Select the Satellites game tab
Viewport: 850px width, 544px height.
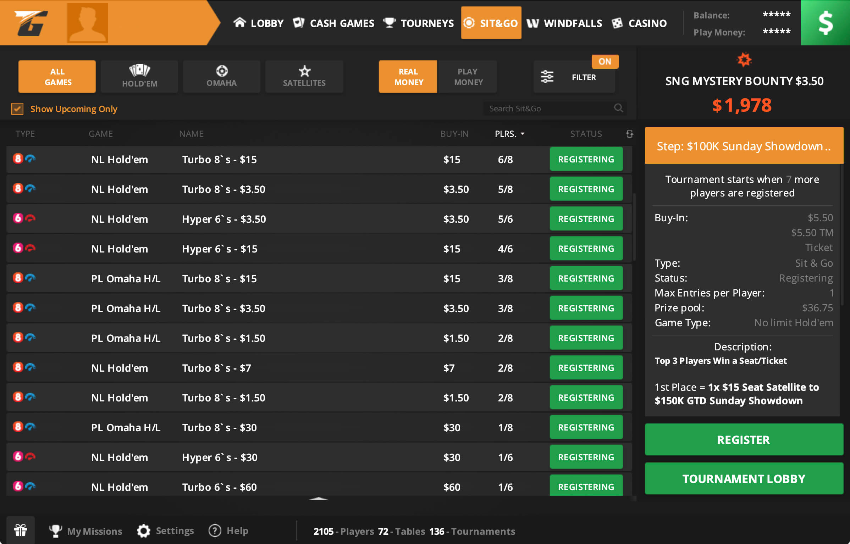(304, 77)
